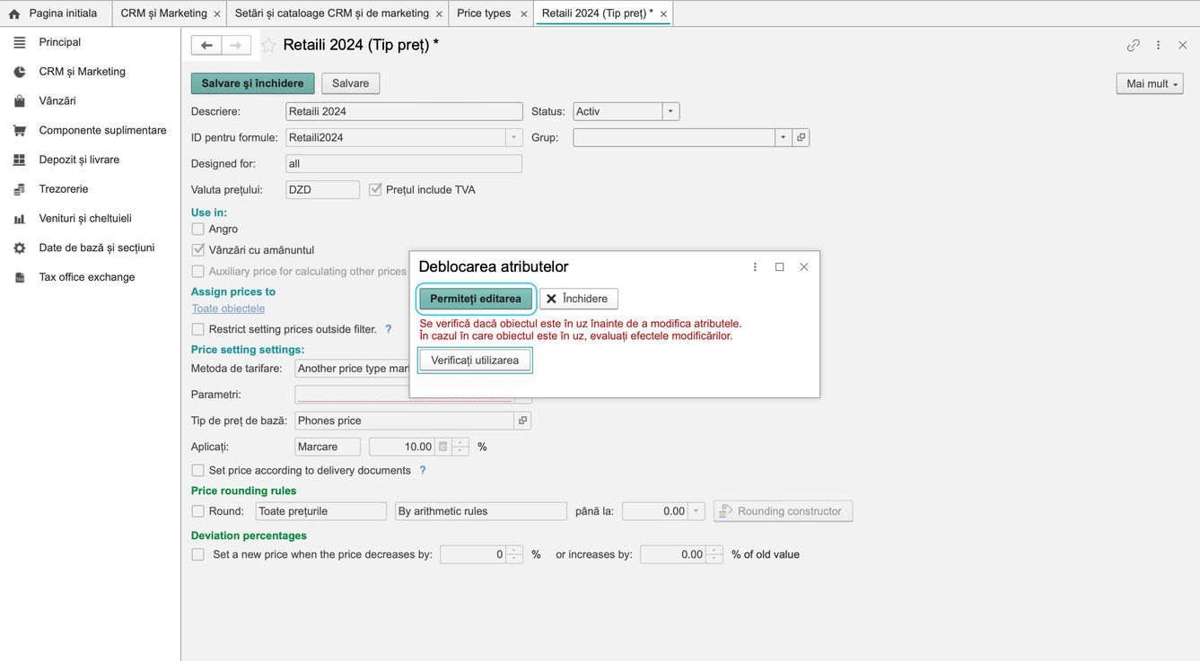1200x661 pixels.
Task: Open the Componente suplimentare section
Action: pos(102,130)
